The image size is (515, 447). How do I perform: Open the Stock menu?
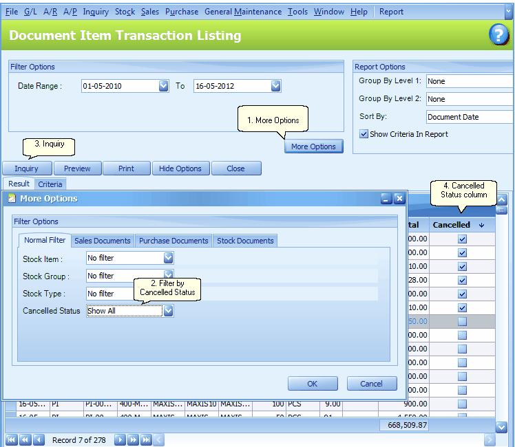point(125,12)
